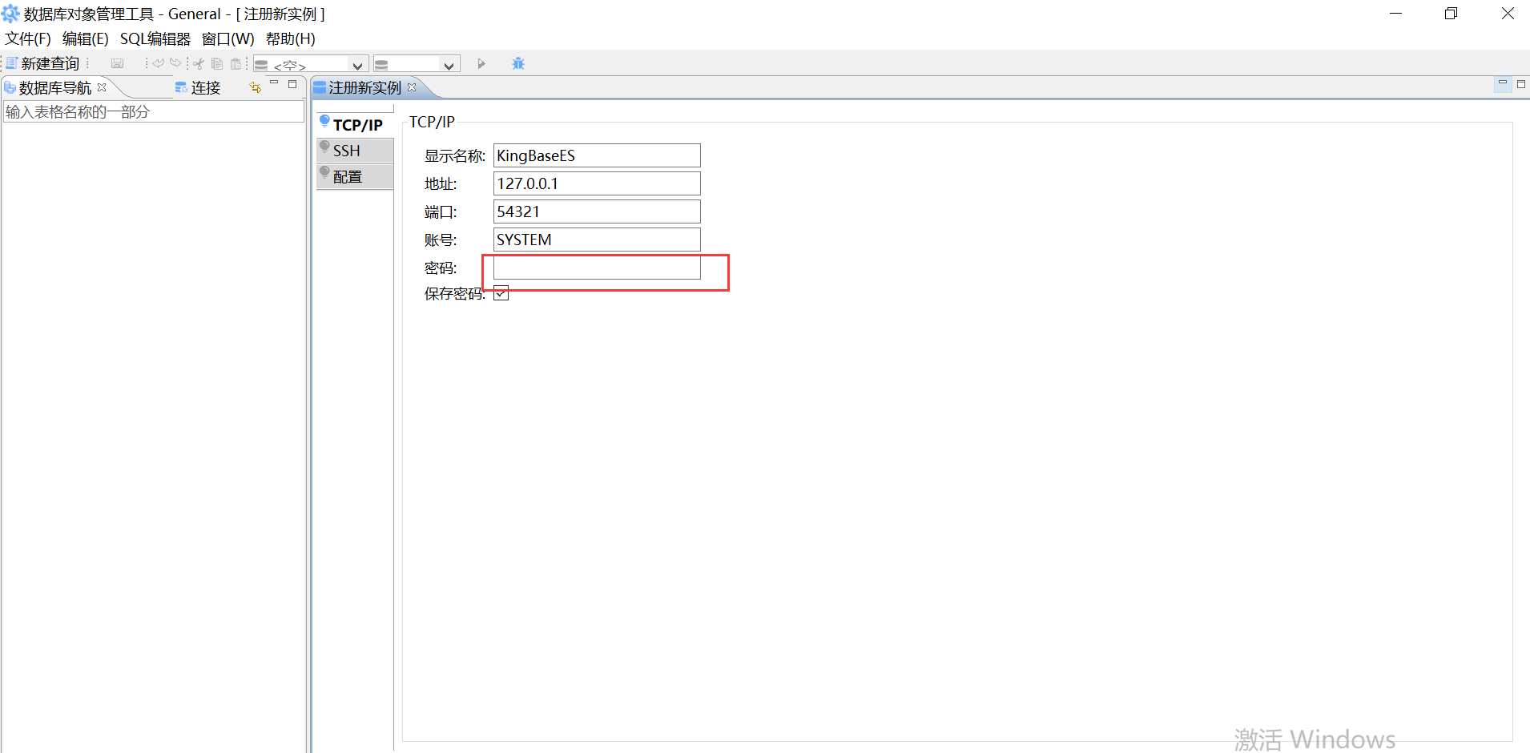Screen dimensions: 1530x753
Task: Select the 数据库导航 panel tab
Action: pos(55,87)
